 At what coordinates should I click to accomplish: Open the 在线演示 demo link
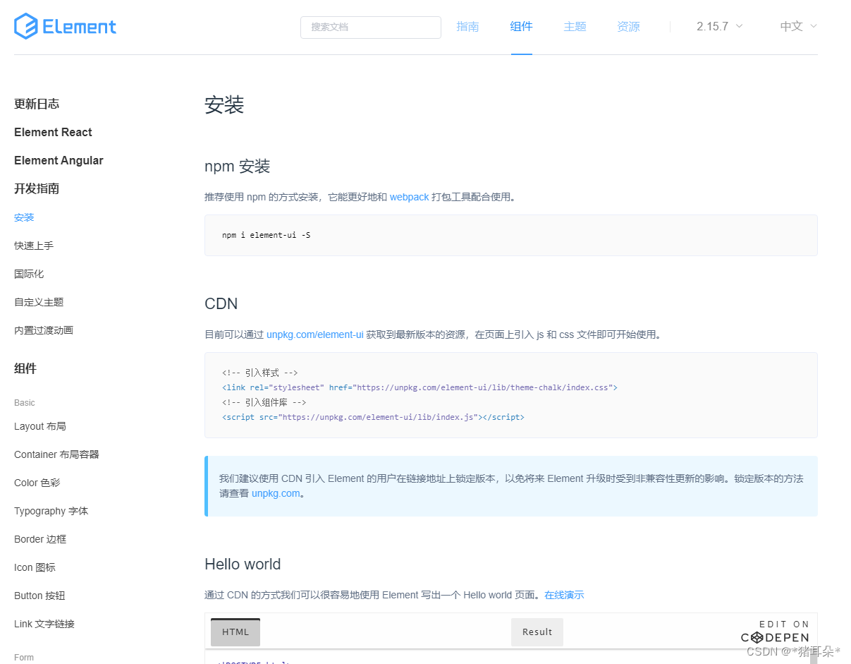click(x=564, y=595)
